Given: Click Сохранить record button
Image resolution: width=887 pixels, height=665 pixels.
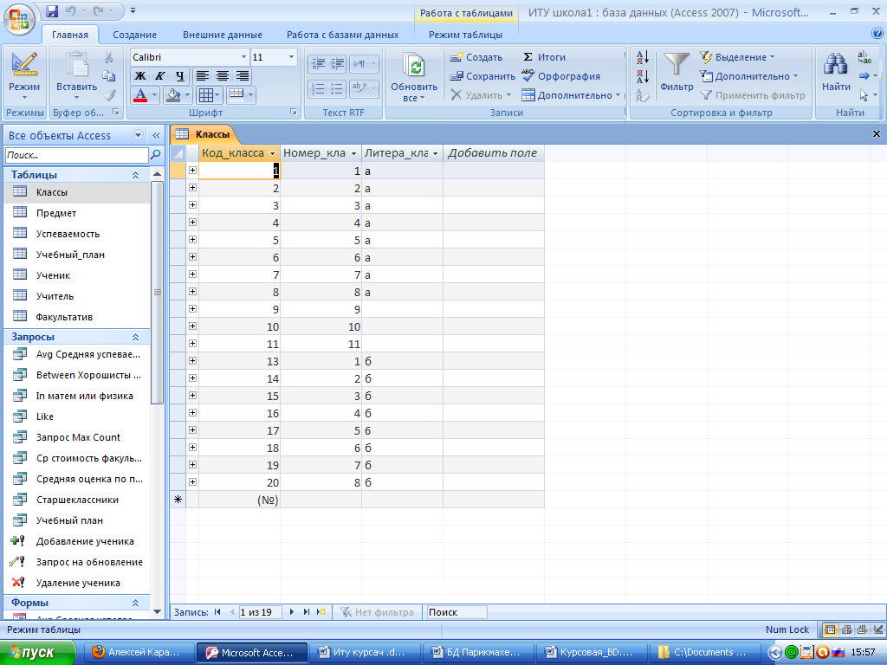Looking at the screenshot, I should point(482,76).
